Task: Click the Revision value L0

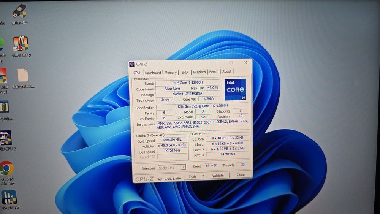Action: [241, 116]
